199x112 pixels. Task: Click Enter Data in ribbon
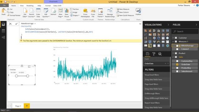[38, 13]
